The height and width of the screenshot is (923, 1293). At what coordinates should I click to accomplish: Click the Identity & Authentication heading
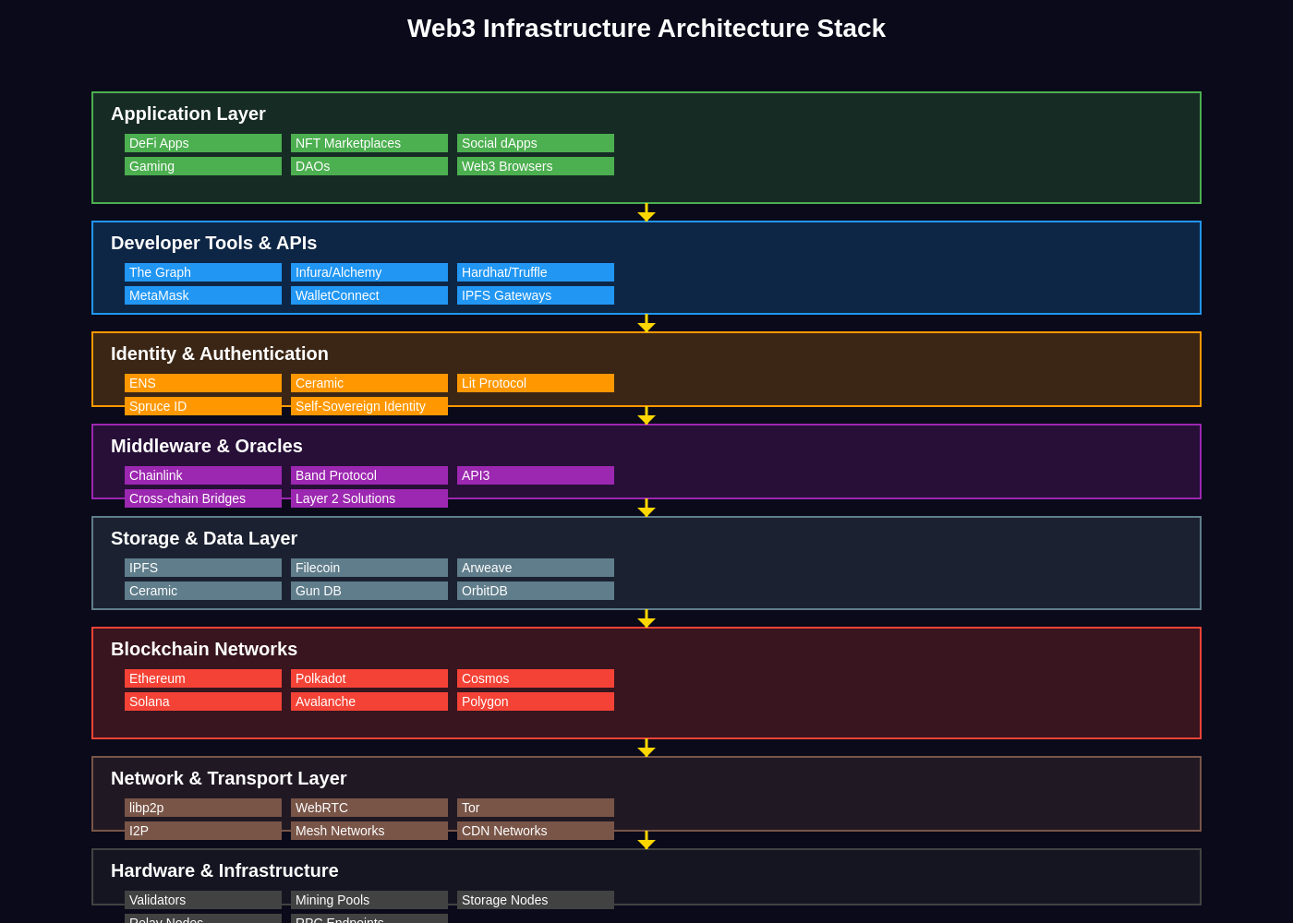(220, 354)
